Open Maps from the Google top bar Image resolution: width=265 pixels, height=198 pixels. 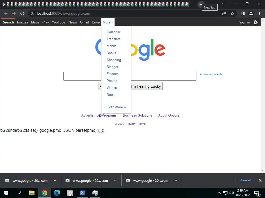[x=35, y=22]
